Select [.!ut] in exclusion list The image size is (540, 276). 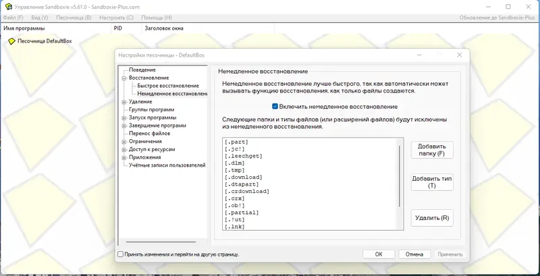click(234, 220)
